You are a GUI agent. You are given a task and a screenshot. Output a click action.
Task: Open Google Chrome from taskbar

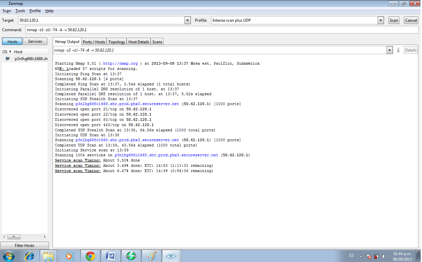coord(90,256)
